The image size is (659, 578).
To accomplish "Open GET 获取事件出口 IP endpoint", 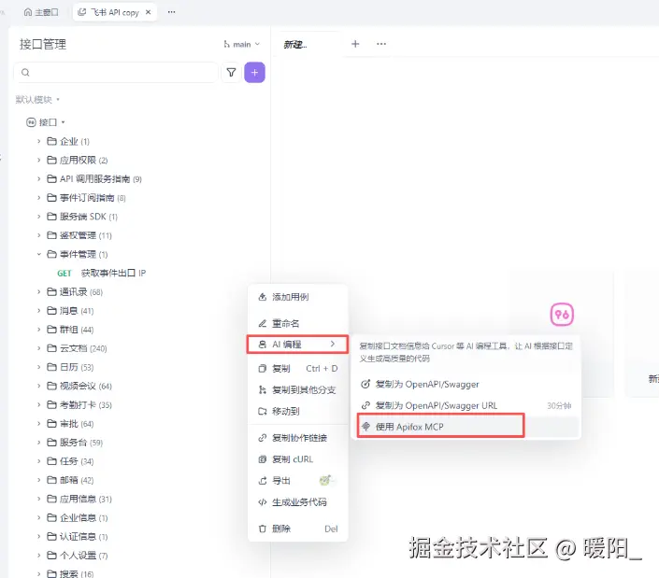I will tap(101, 274).
